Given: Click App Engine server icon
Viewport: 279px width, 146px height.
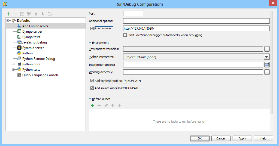Looking at the screenshot, I should coord(19,26).
